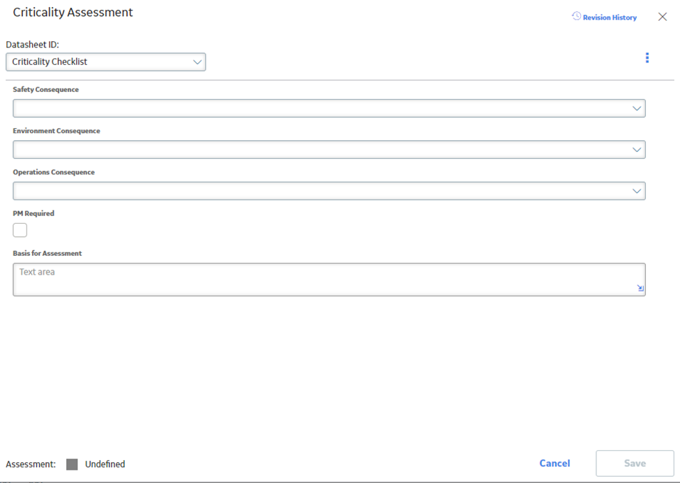680x483 pixels.
Task: Open the Revision History clock icon
Action: (576, 17)
